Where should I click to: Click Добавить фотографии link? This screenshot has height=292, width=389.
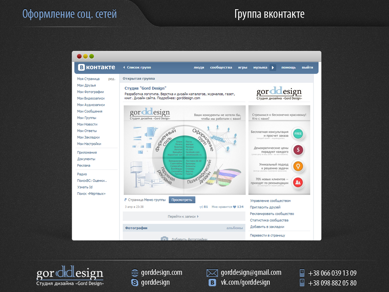tap(189, 239)
